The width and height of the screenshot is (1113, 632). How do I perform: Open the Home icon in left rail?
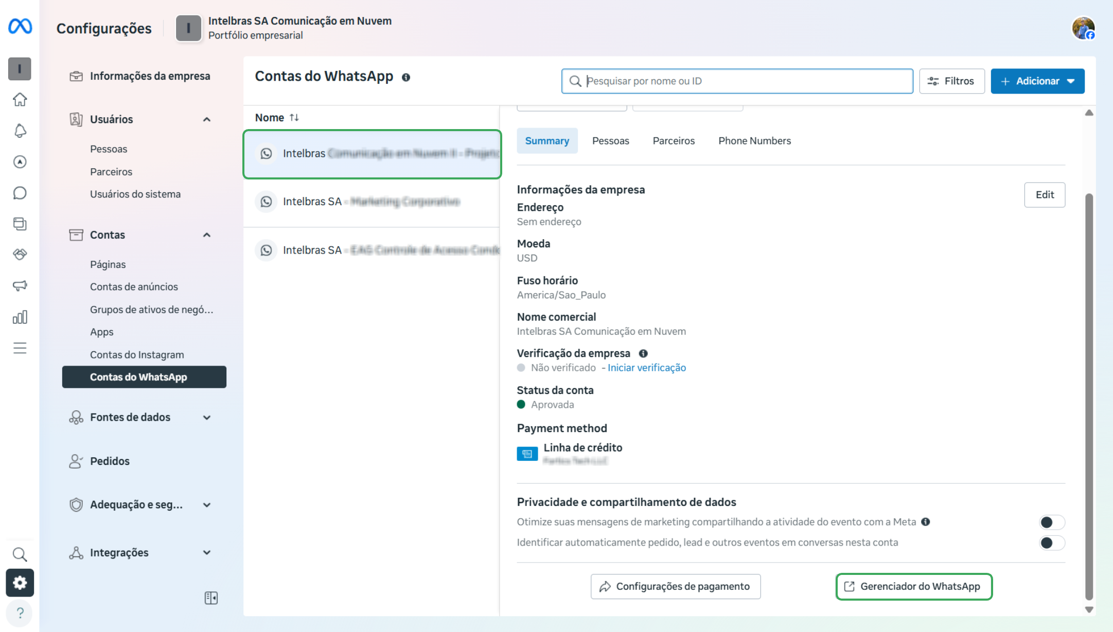click(x=20, y=100)
